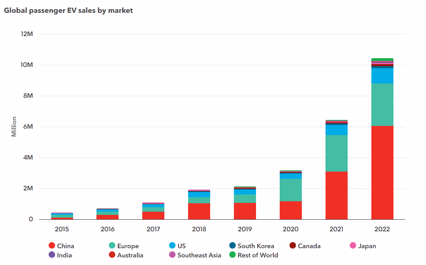This screenshot has height=265, width=426.
Task: Click the China segment of the 2016 bar
Action: click(108, 217)
